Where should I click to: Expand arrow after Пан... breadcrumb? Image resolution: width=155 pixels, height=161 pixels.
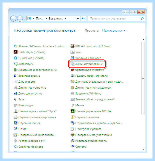click(x=46, y=19)
